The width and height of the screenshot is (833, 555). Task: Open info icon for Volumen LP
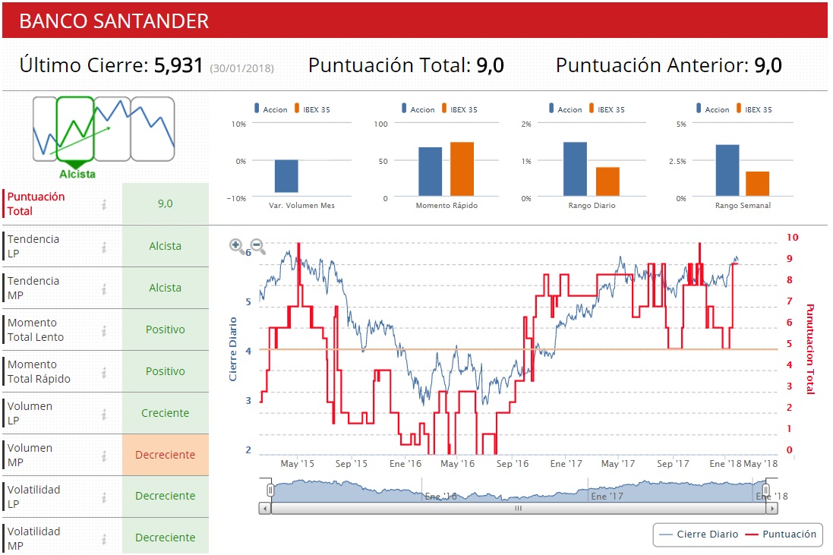pyautogui.click(x=104, y=414)
